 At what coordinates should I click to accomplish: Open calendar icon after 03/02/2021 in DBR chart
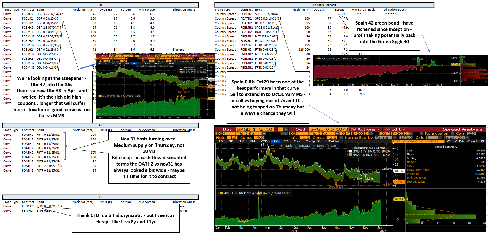[x=194, y=58]
